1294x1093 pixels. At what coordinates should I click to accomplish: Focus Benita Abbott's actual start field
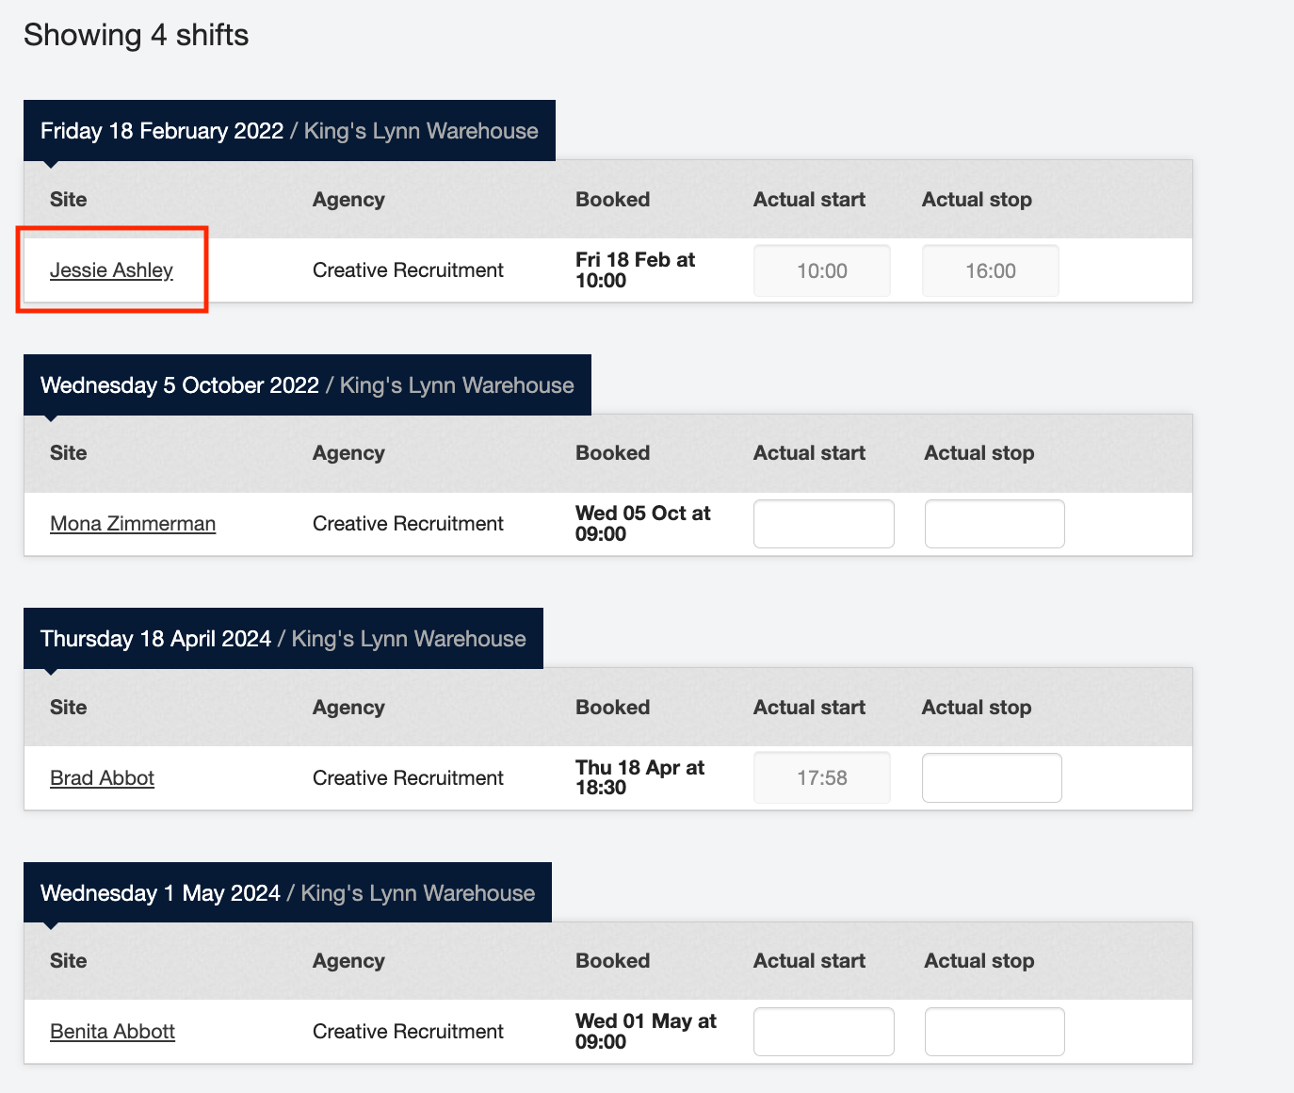(823, 1032)
